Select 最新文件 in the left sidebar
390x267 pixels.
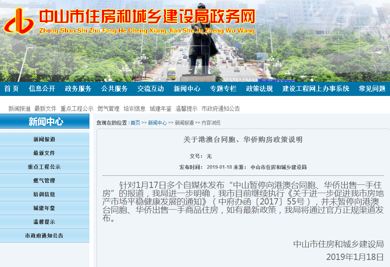click(x=44, y=153)
